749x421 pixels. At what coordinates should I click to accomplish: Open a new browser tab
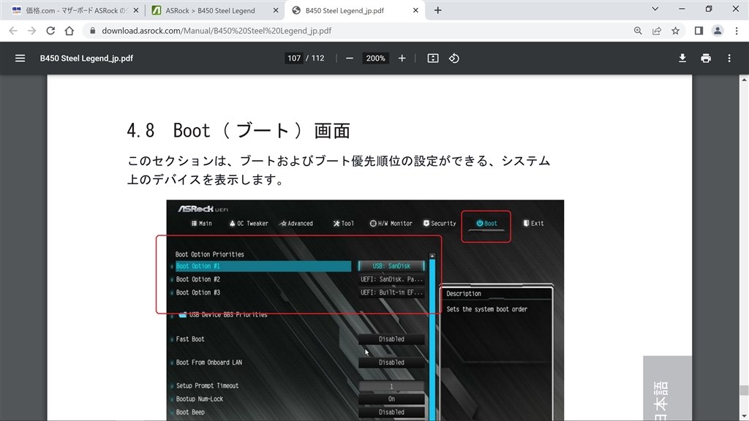pyautogui.click(x=437, y=10)
